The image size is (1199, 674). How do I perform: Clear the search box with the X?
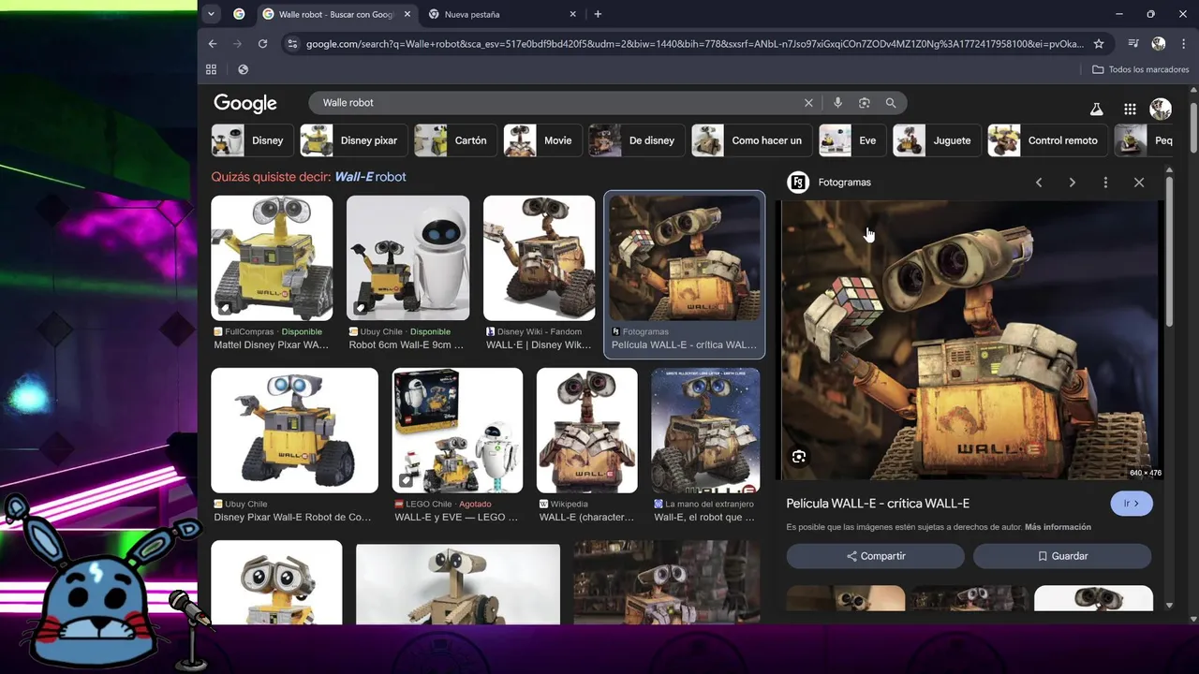pyautogui.click(x=808, y=103)
